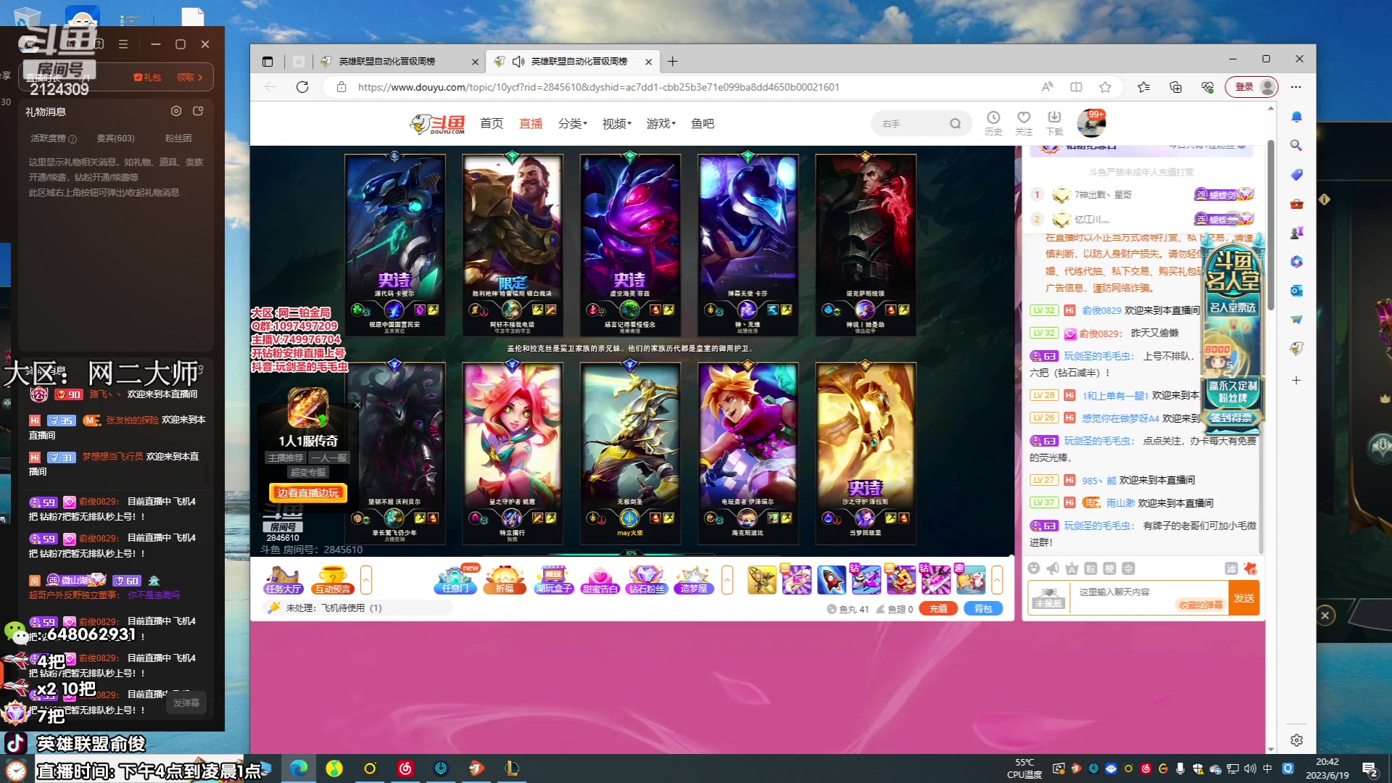Screen dimensions: 1392x783
Task: Expand the 游戏 games dropdown
Action: pos(660,124)
